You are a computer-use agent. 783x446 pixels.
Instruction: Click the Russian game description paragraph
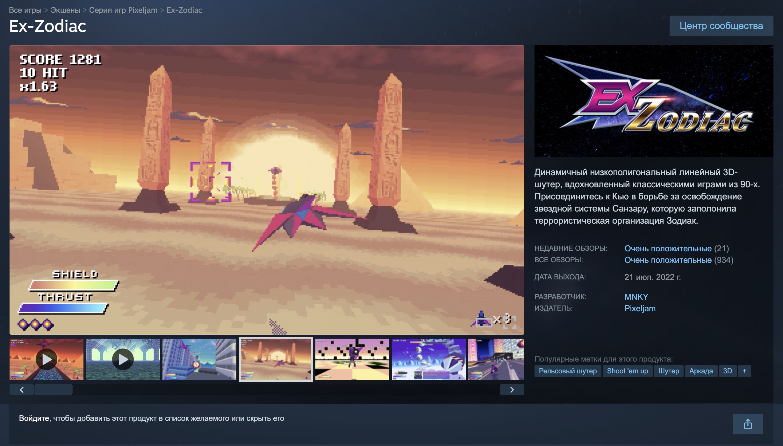coord(647,196)
